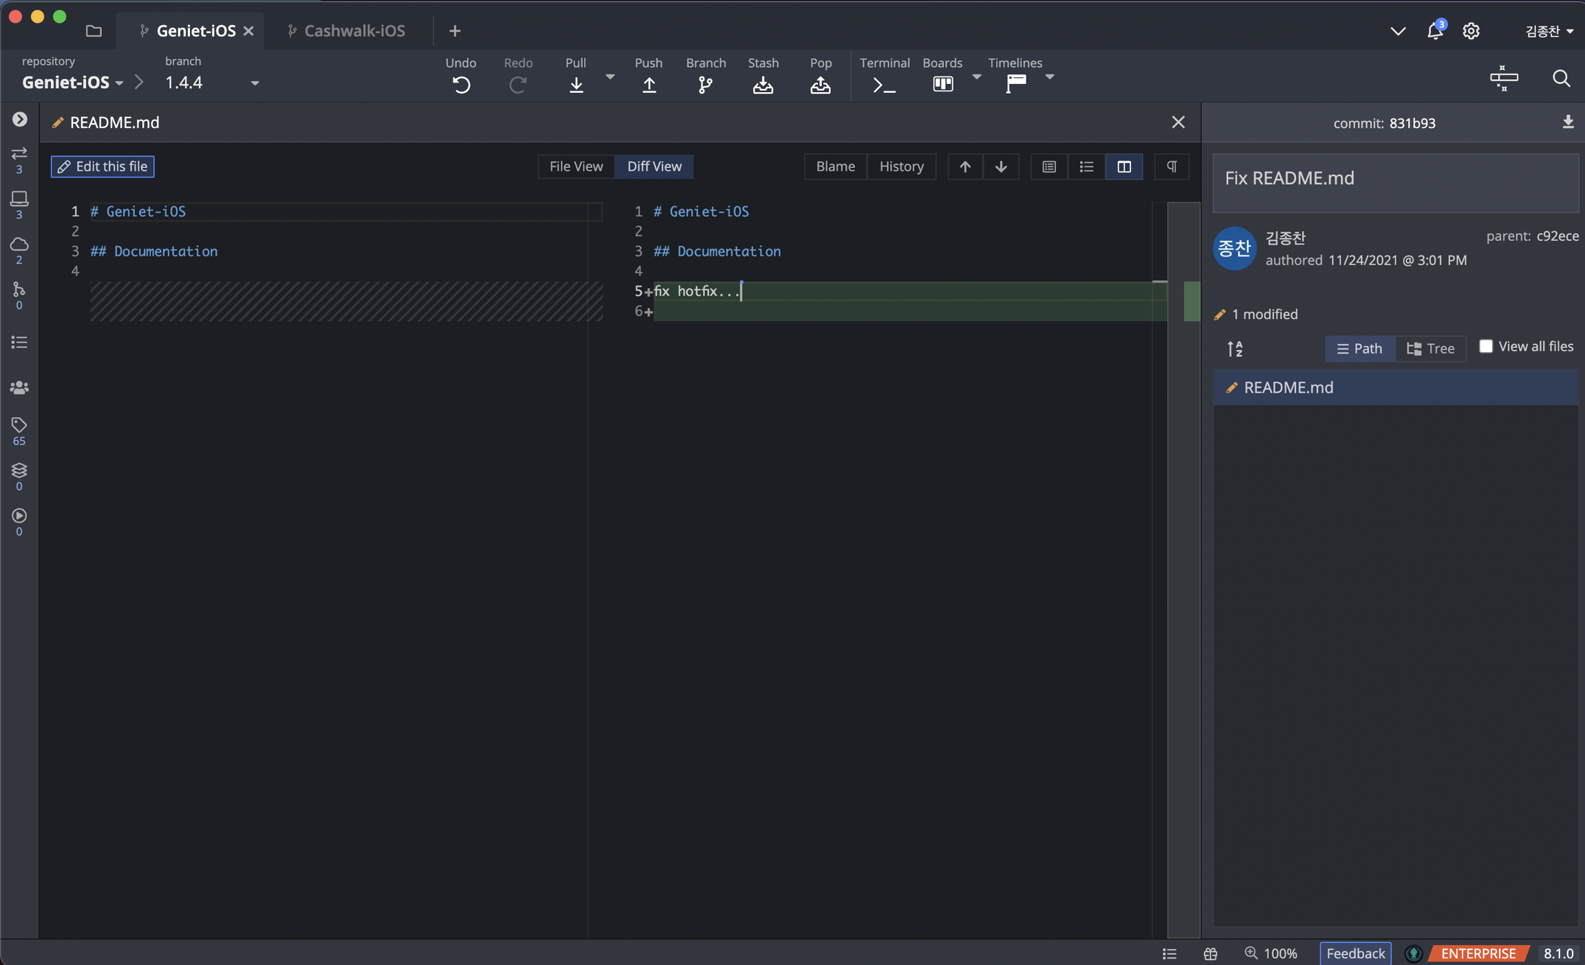This screenshot has height=965, width=1585.
Task: Switch to the Cashwalk-iOS tab
Action: pyautogui.click(x=354, y=31)
